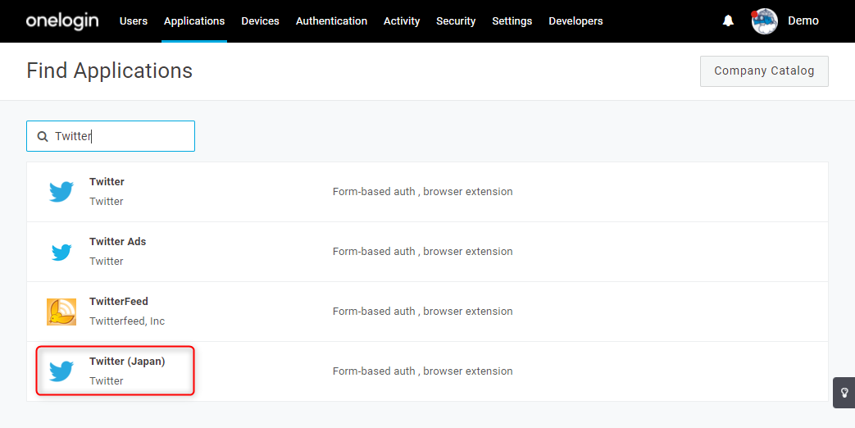This screenshot has width=855, height=428.
Task: Focus the application search field
Action: click(x=111, y=136)
